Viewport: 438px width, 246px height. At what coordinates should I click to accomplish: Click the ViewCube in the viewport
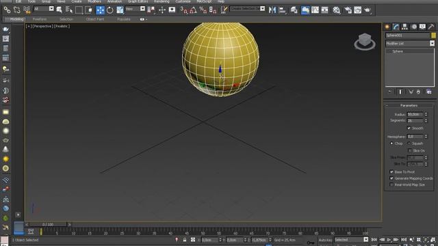(365, 42)
